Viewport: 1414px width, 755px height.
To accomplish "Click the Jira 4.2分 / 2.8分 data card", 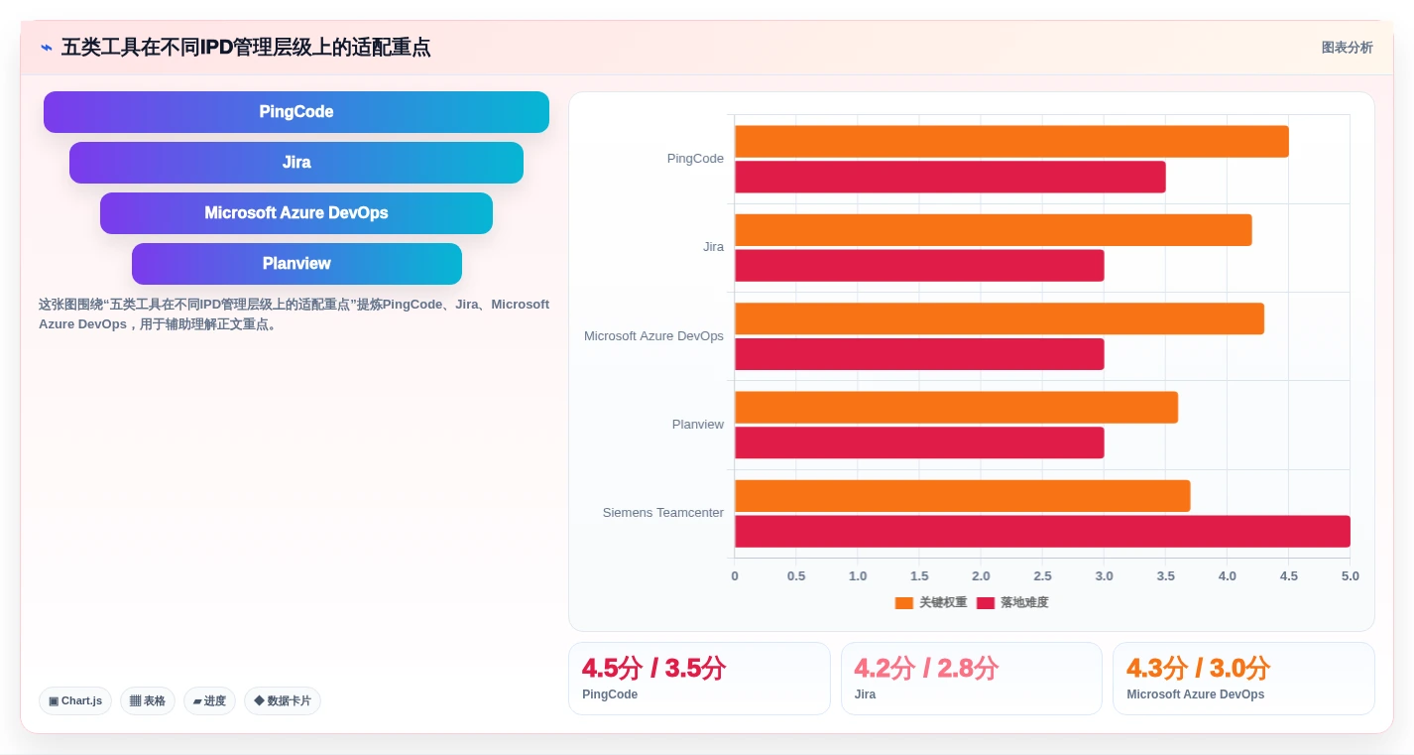I will (x=972, y=679).
